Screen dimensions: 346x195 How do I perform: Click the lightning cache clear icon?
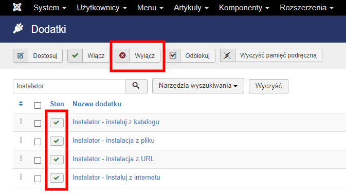click(227, 55)
